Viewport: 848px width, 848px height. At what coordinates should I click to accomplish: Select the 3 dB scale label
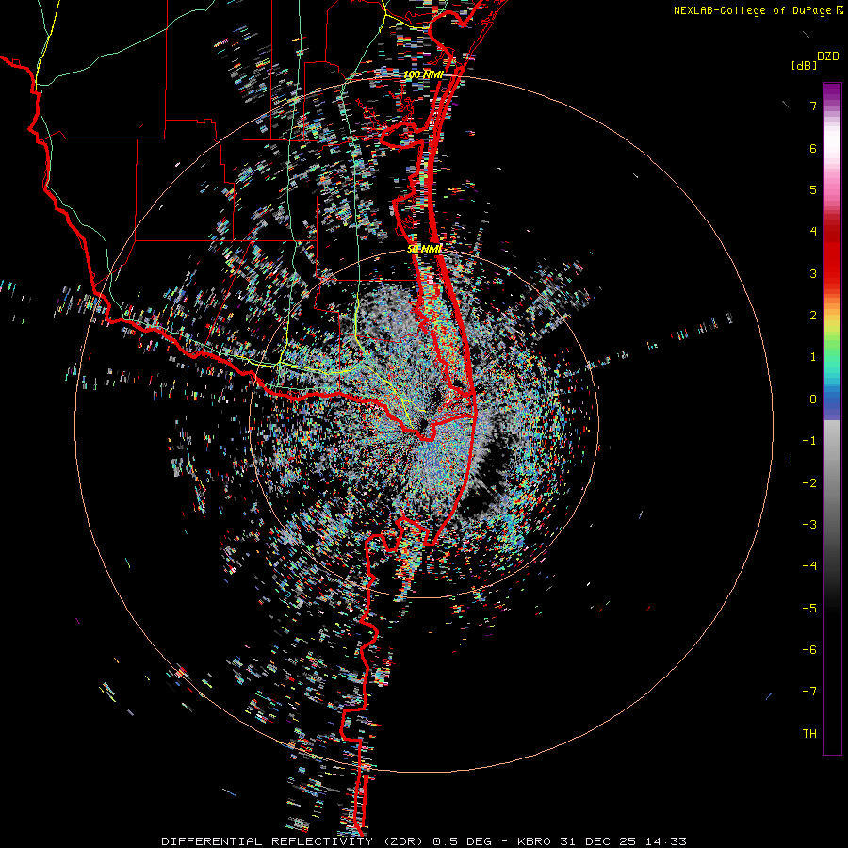pos(813,273)
